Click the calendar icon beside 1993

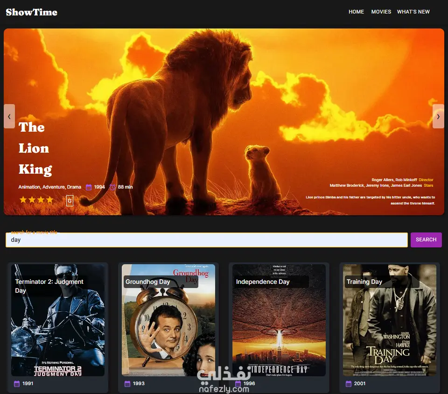point(127,384)
